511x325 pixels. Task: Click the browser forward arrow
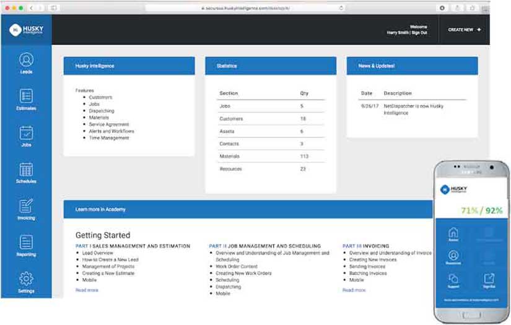click(40, 8)
